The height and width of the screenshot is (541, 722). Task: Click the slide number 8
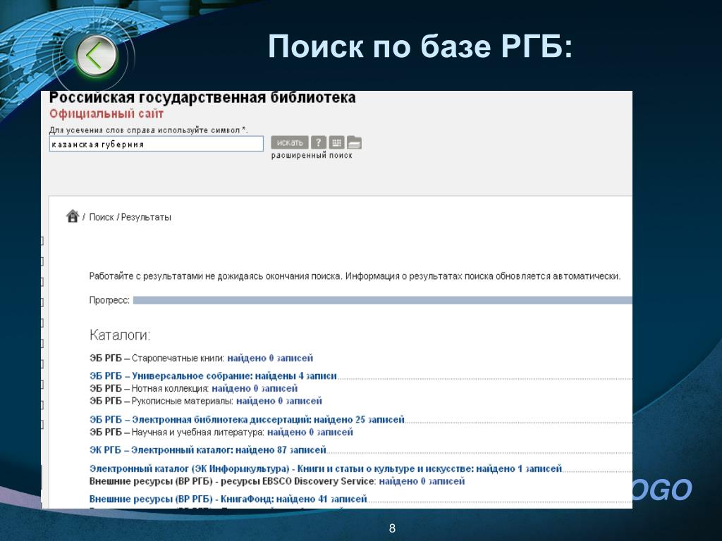(392, 528)
